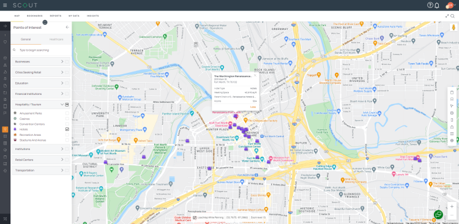Viewport: 459px width, 224px height.
Task: Zoom in with the map plus button
Action: (x=452, y=206)
